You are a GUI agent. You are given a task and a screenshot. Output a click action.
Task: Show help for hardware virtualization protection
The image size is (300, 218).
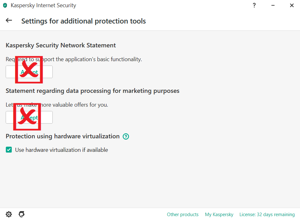126,136
